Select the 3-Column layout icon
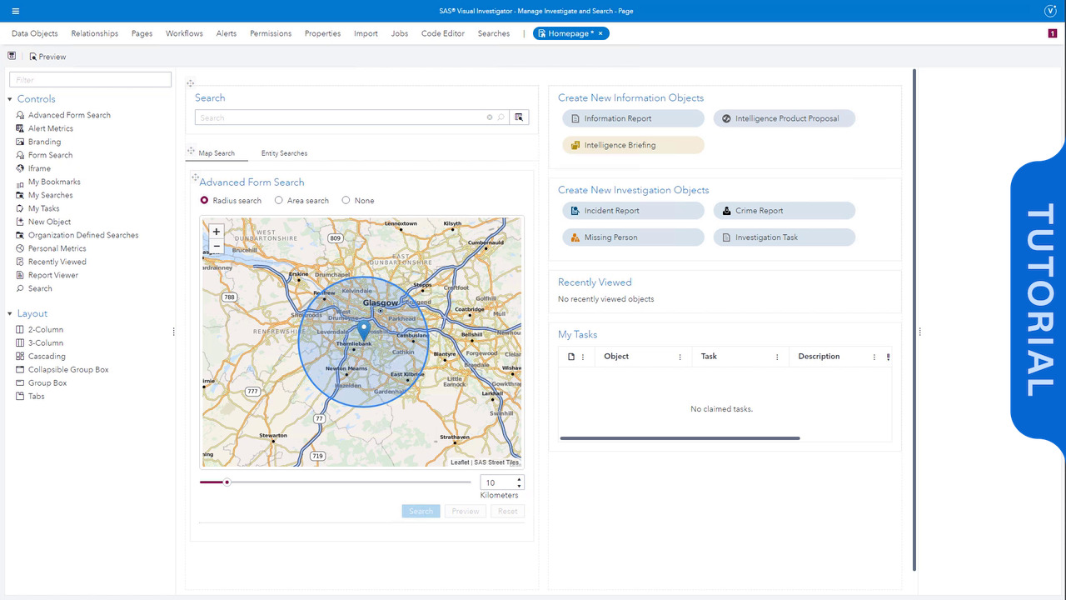 pos(21,342)
